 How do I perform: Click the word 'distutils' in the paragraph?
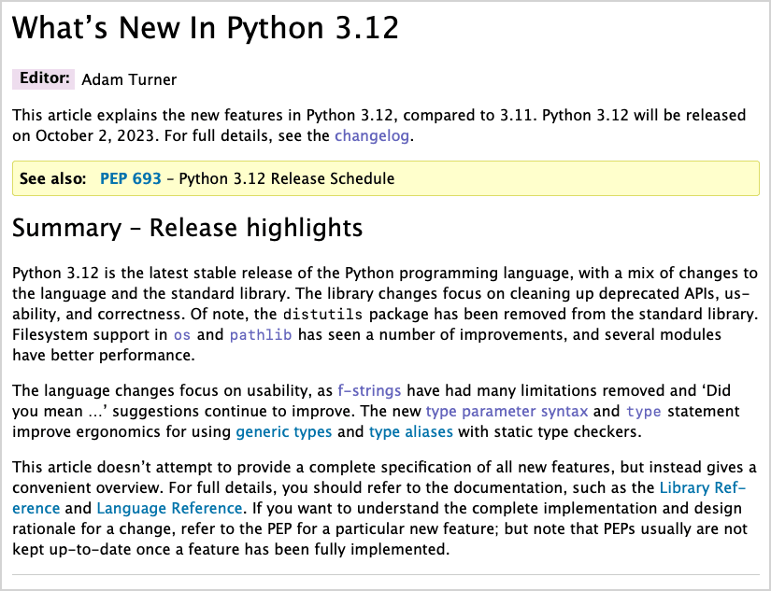(323, 315)
